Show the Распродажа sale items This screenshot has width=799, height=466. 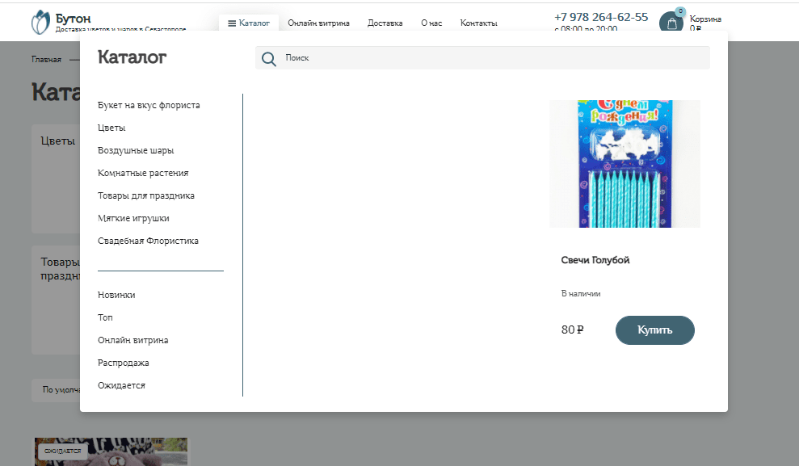coord(124,363)
